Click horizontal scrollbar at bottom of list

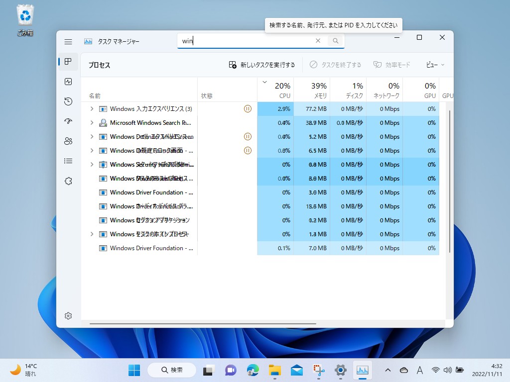coord(203,323)
